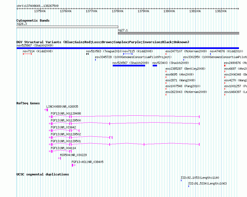Click the esv2871 (Wang2008) label

tap(180, 80)
